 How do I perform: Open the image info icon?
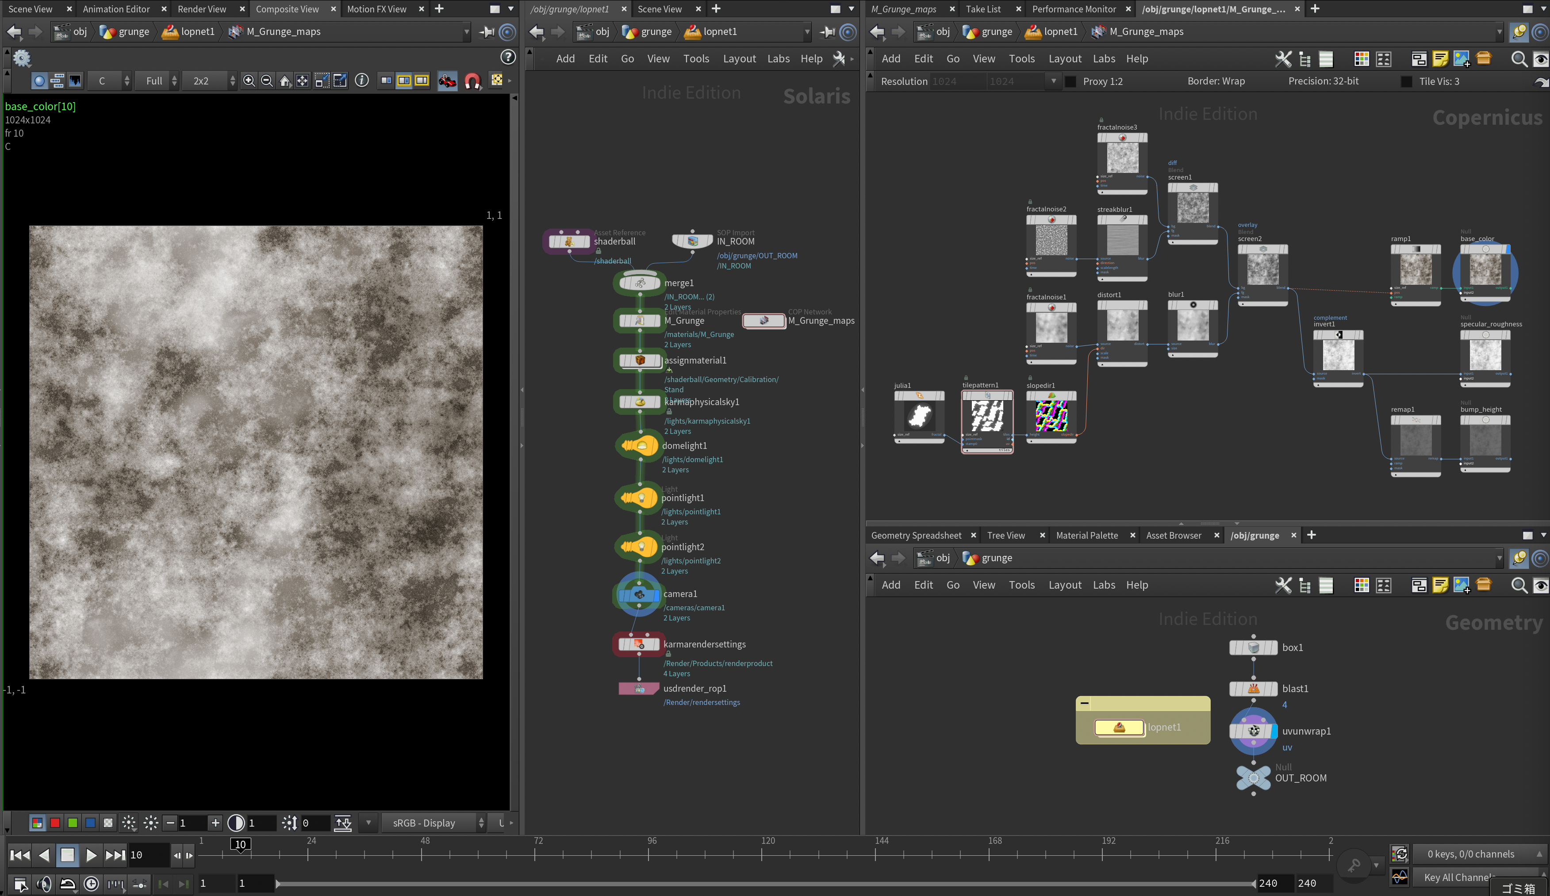coord(362,80)
